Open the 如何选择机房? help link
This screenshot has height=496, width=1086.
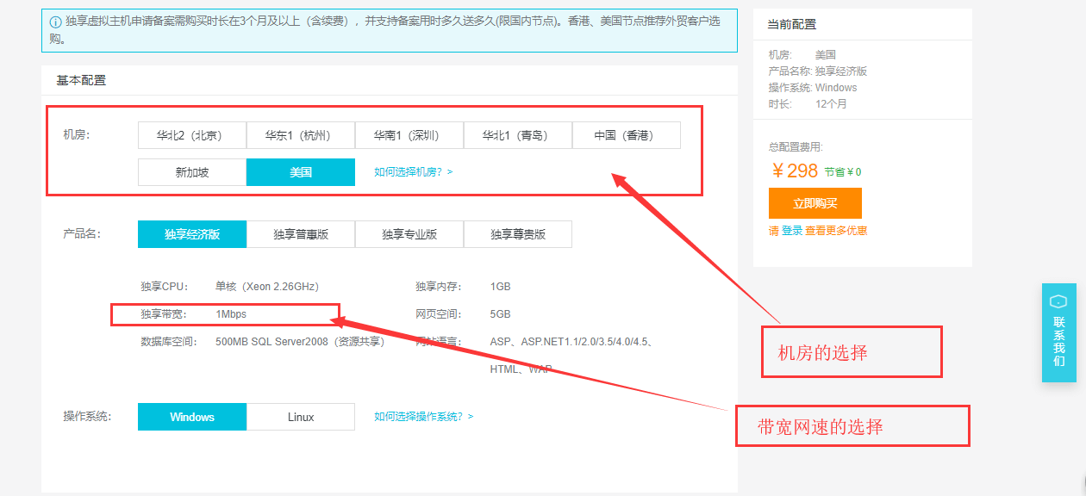413,172
